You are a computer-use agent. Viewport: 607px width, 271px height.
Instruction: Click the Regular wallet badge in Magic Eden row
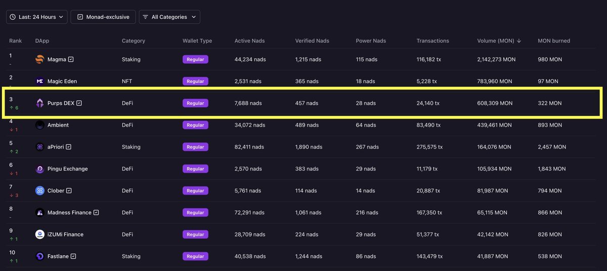tap(195, 81)
